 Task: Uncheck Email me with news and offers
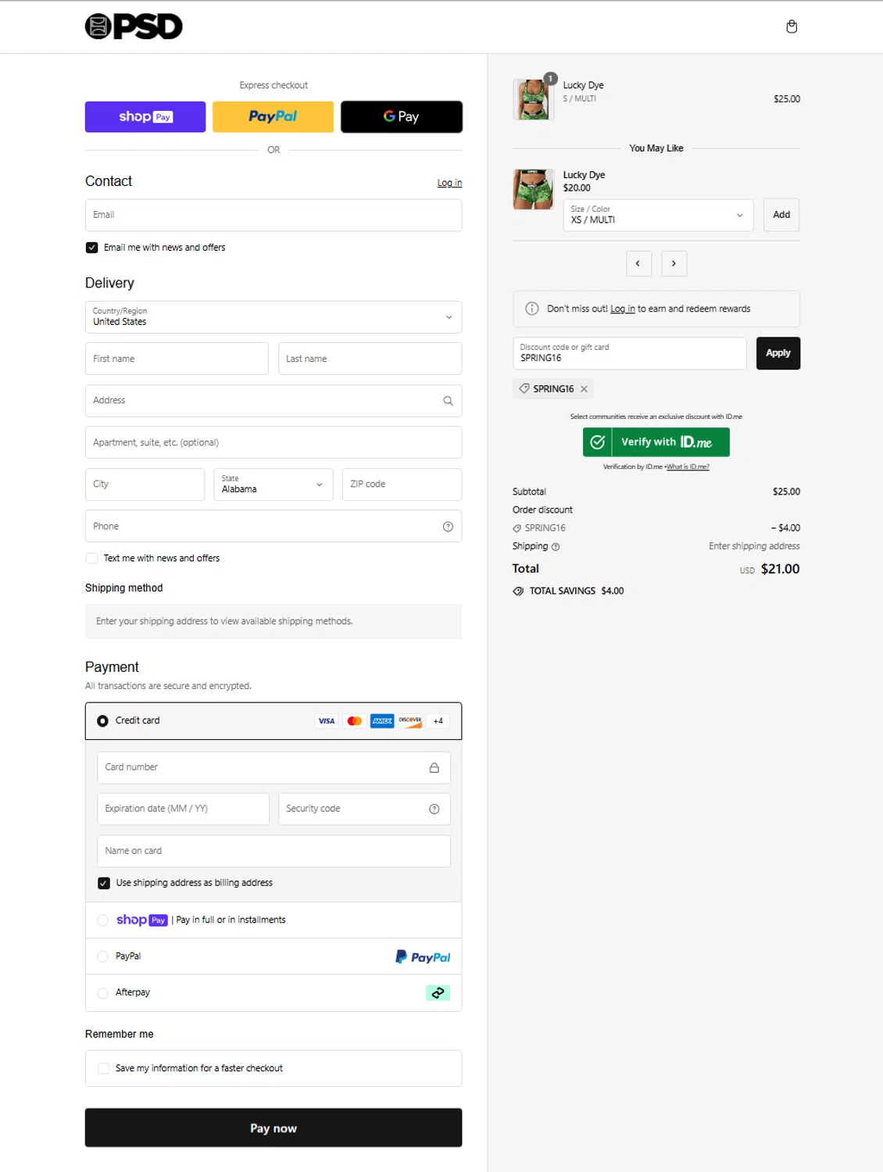[x=92, y=248]
